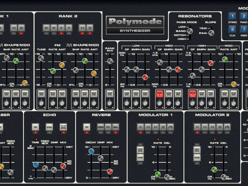This screenshot has height=186, width=248.
Task: Flip the Resonators PASS MODE switch
Action: click(190, 31)
